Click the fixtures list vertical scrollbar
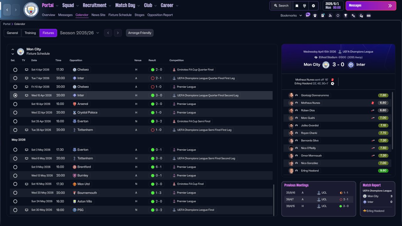Viewport: 402px width, 226px height. (x=274, y=200)
